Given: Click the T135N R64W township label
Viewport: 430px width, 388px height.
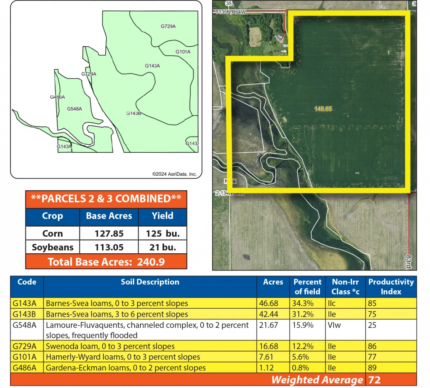Looking at the screenshot, I should pyautogui.click(x=230, y=12).
